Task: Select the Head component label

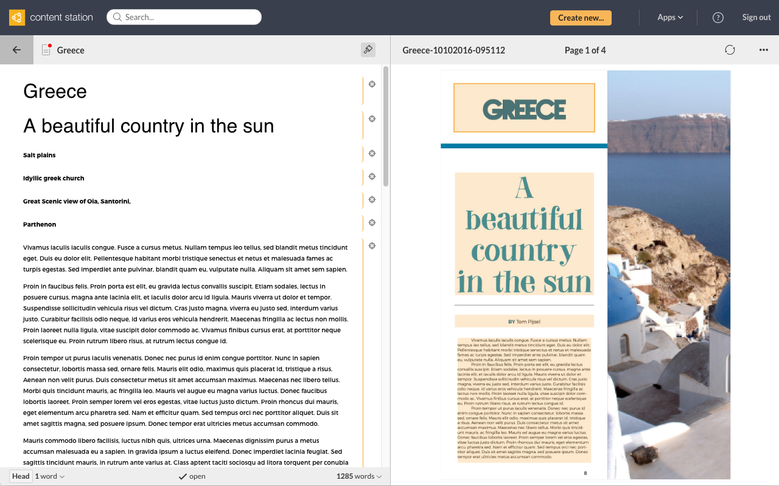Action: [20, 476]
